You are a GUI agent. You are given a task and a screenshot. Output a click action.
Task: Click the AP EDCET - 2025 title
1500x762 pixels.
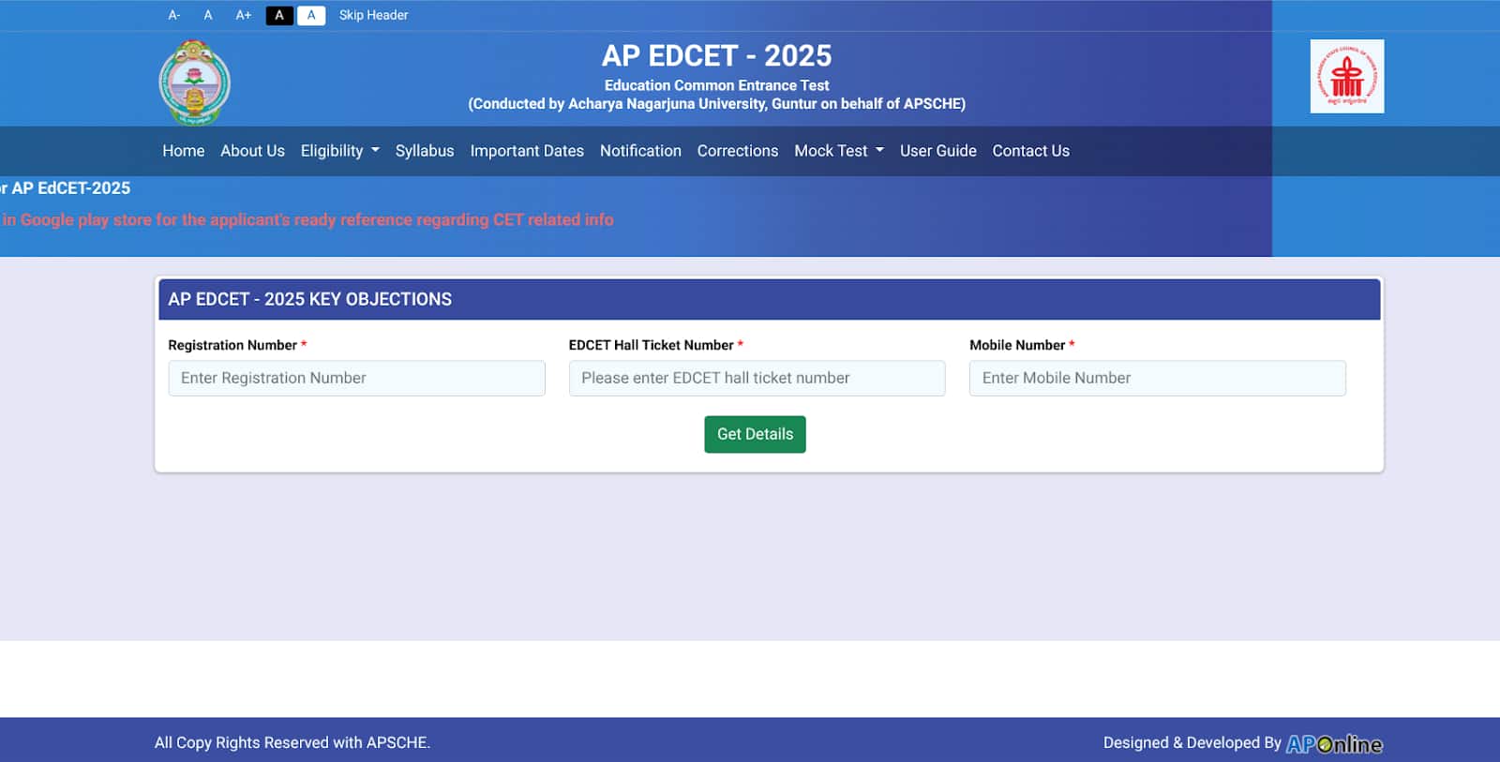(717, 56)
